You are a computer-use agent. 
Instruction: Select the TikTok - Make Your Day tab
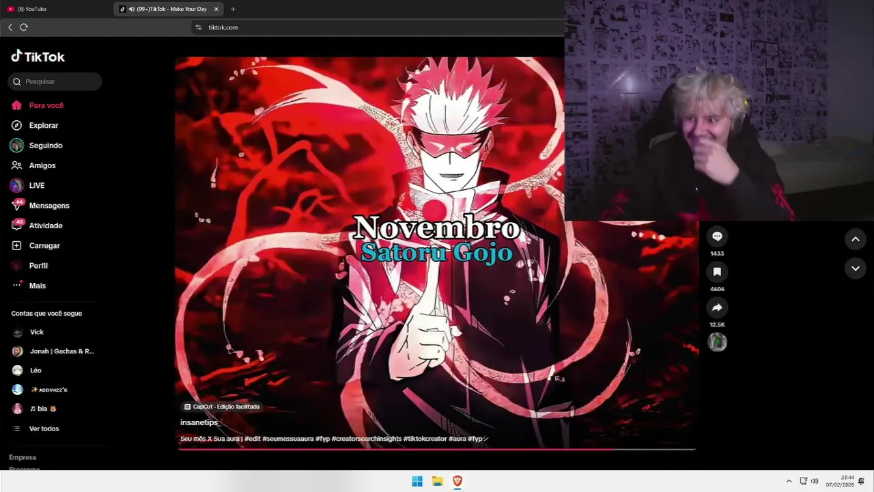[x=169, y=9]
